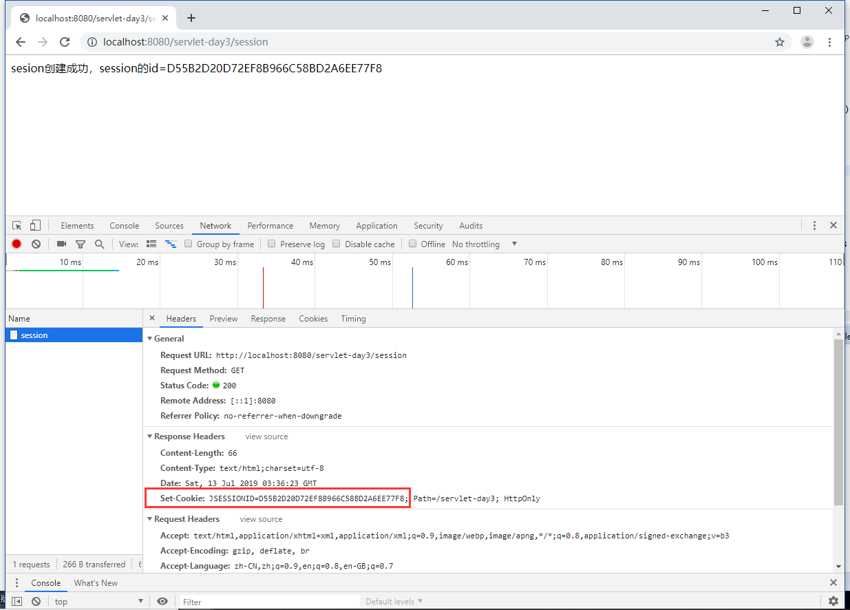Click the browser forward arrow
Screen dimensions: 850x610
[43, 42]
